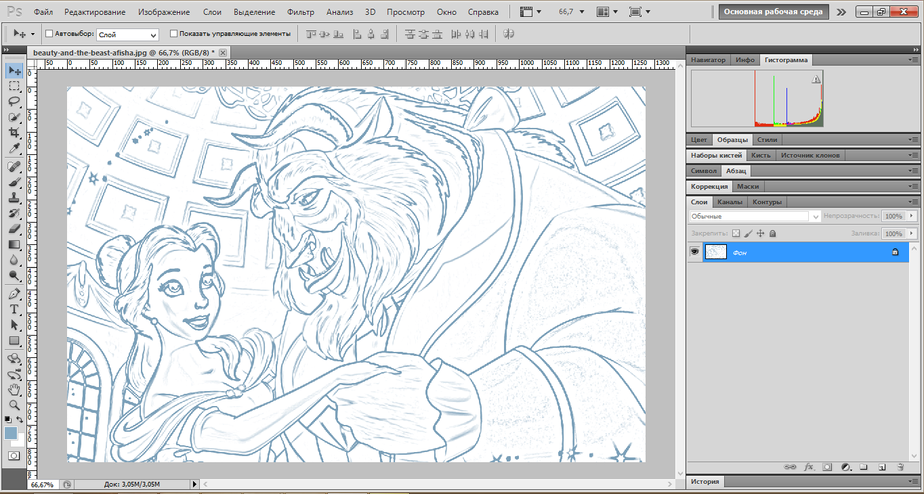Select the Eyedropper tool
Screen dimensions: 924x494
[x=14, y=149]
